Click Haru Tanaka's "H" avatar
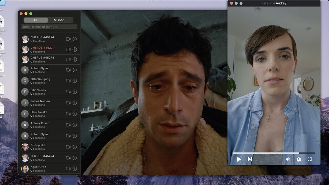Viewport: 329px width, 185px height. [x=25, y=114]
